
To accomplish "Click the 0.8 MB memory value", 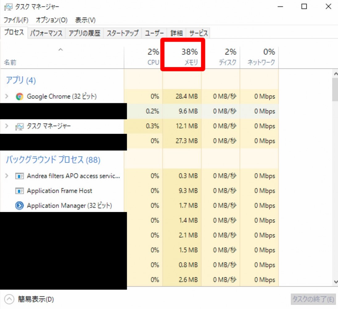I will (188, 265).
